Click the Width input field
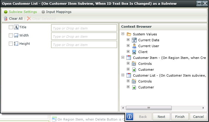209x122 pixels. point(84,36)
